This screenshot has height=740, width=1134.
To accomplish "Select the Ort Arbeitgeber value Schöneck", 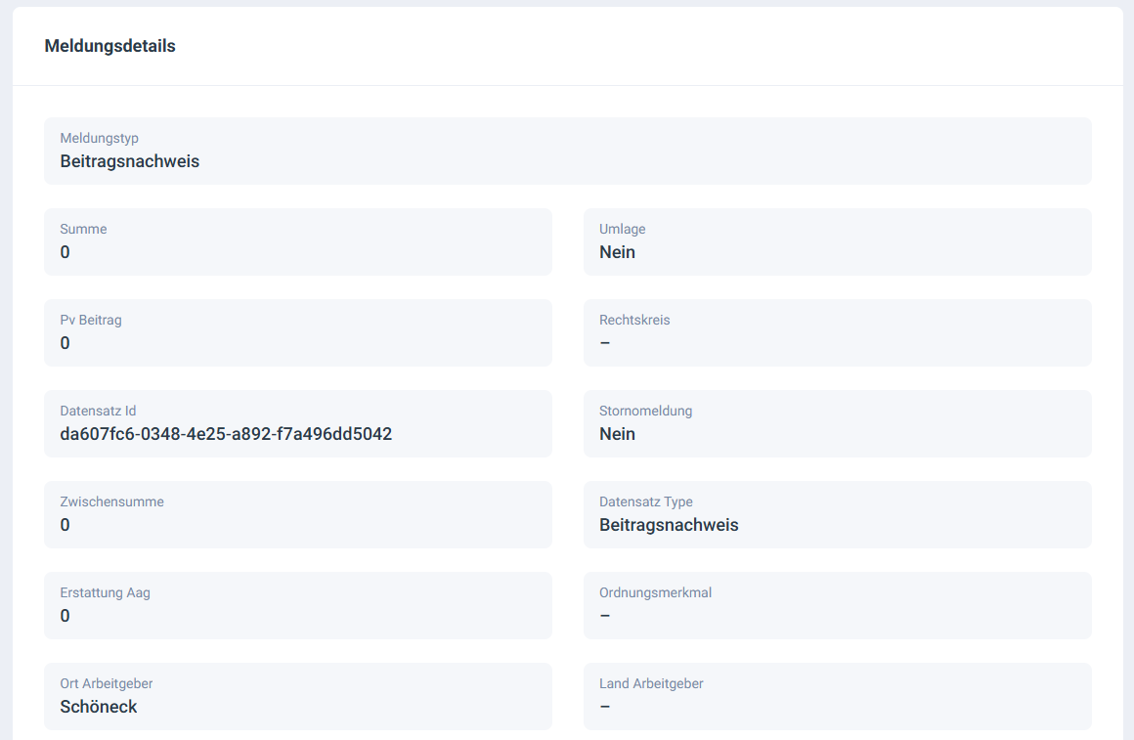I will 99,707.
